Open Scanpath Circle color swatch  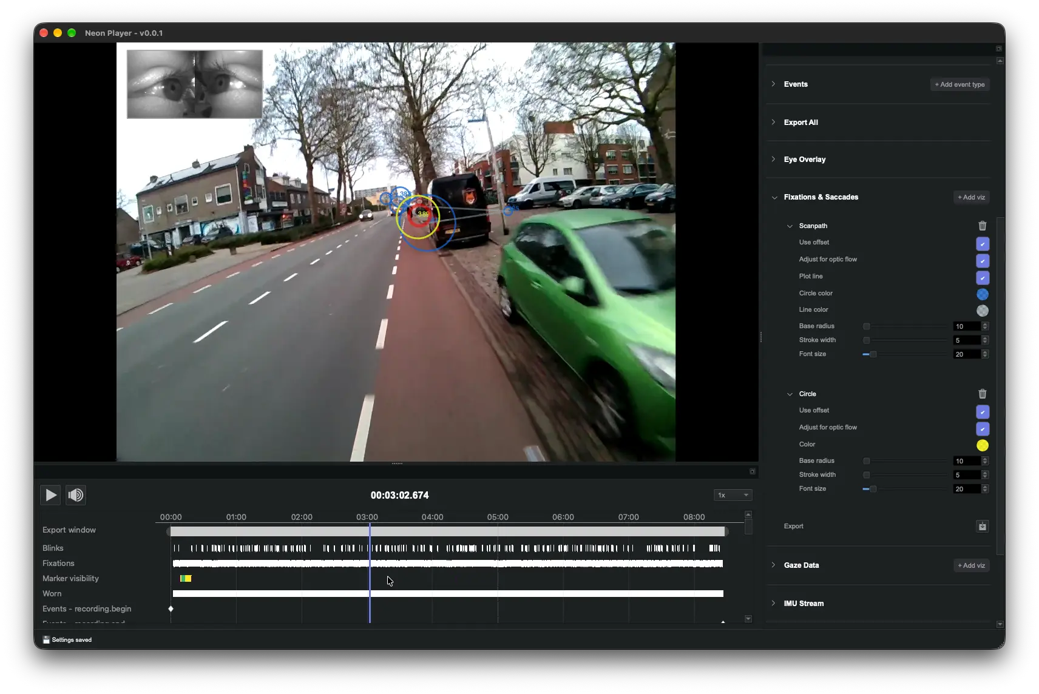pyautogui.click(x=983, y=294)
